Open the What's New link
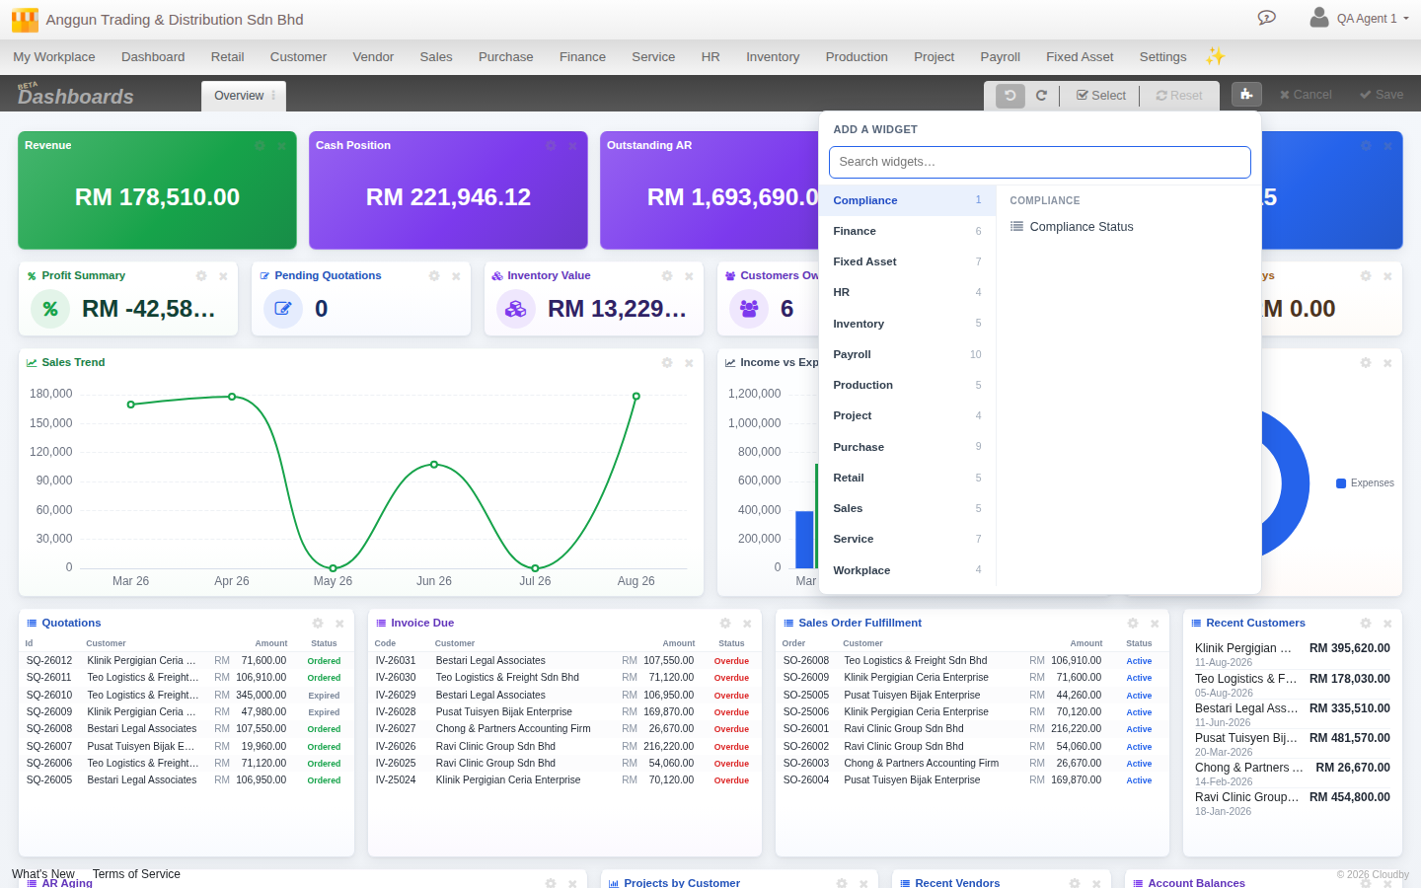Image resolution: width=1421 pixels, height=888 pixels. pos(43,874)
